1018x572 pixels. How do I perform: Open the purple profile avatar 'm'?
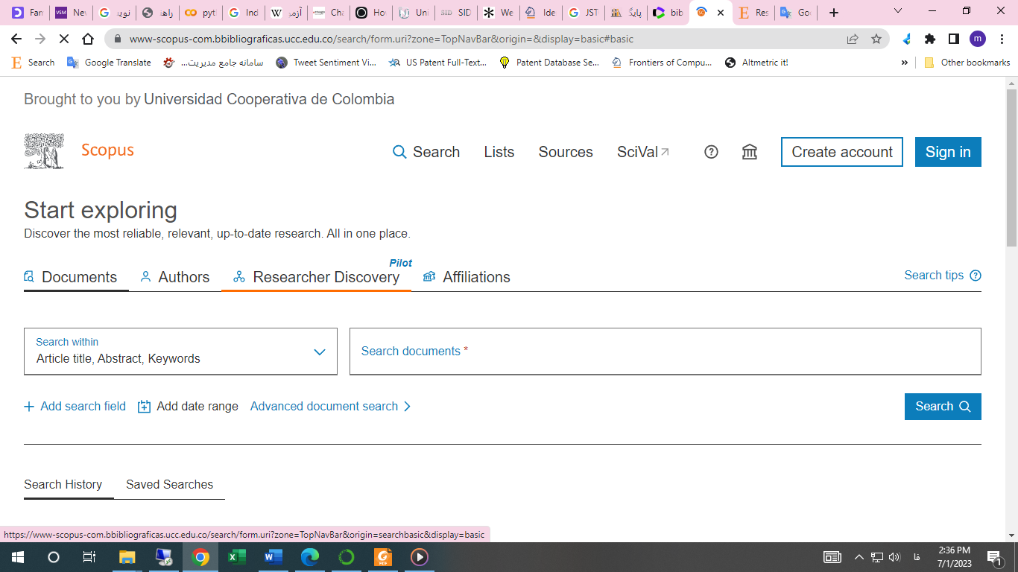[x=978, y=39]
